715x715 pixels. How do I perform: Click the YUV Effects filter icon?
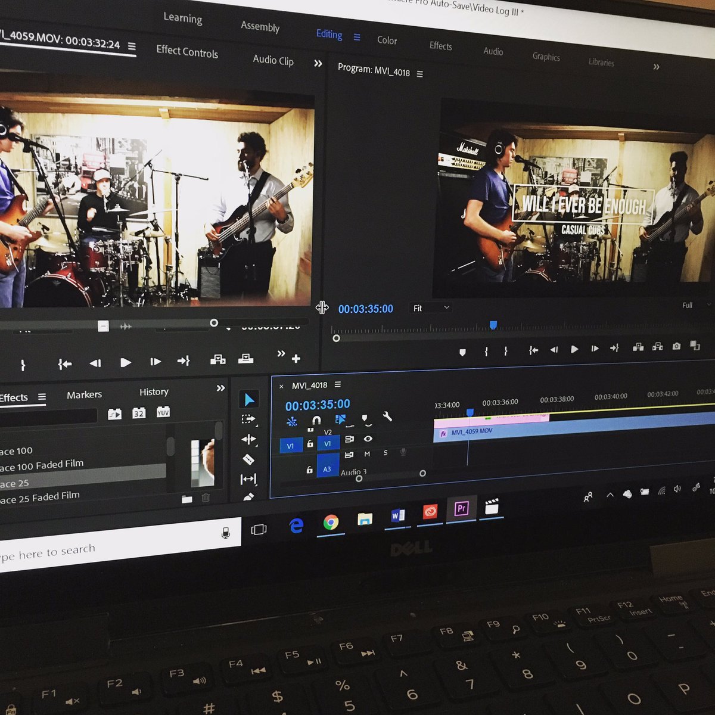(x=163, y=412)
